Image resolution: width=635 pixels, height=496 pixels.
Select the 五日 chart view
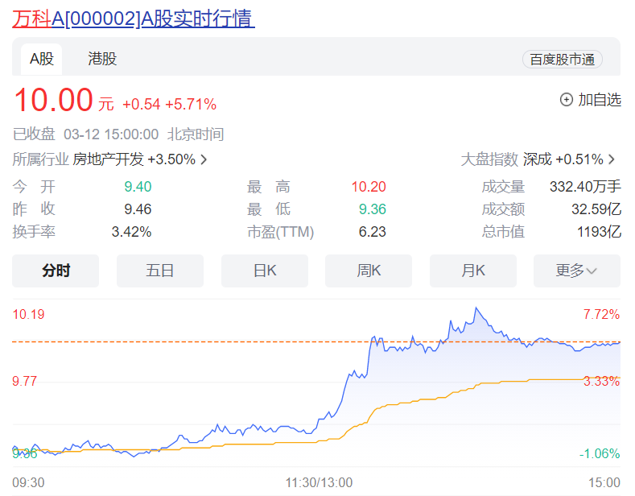(x=160, y=271)
